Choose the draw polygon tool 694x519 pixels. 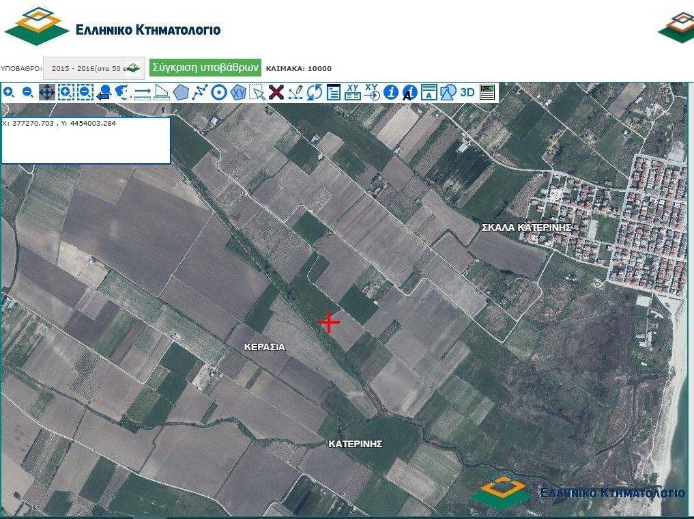click(180, 92)
